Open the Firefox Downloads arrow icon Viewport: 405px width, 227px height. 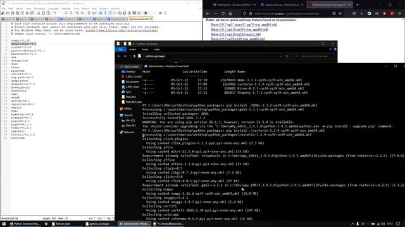[361, 14]
